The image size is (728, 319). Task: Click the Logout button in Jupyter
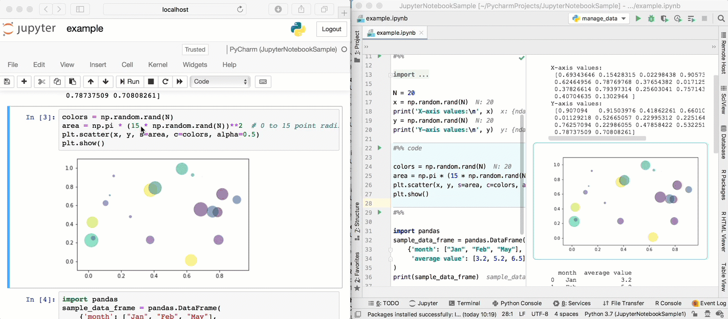331,29
